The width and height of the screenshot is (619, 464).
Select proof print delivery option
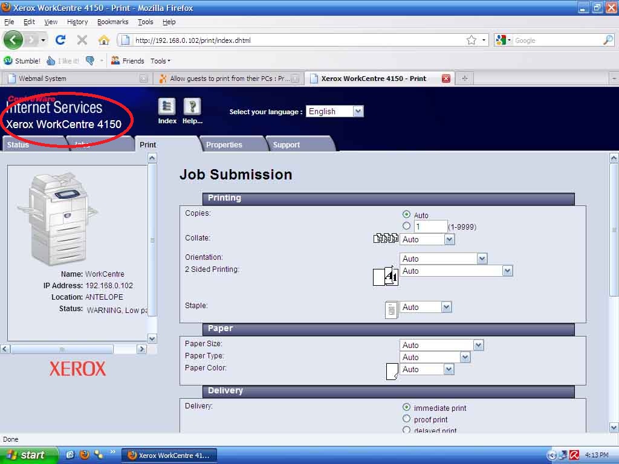(406, 419)
